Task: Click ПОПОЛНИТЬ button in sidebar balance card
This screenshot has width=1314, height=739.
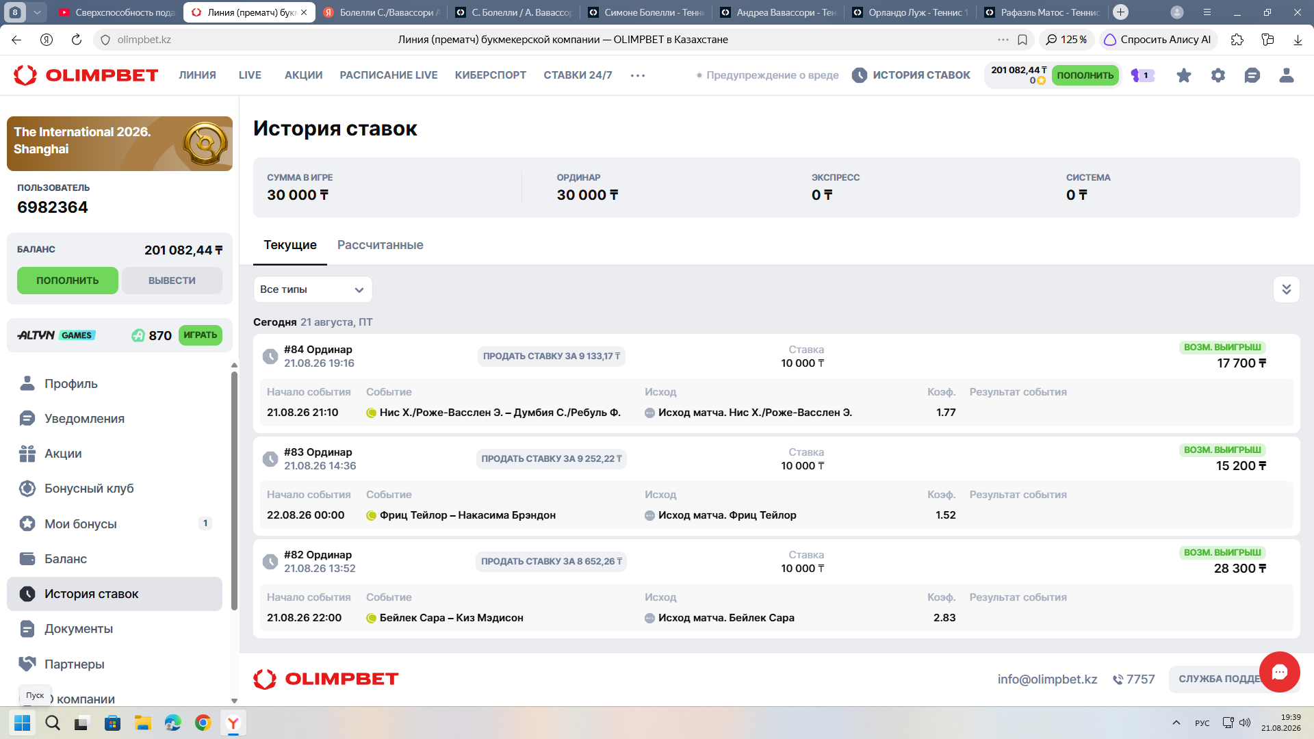Action: click(x=68, y=281)
